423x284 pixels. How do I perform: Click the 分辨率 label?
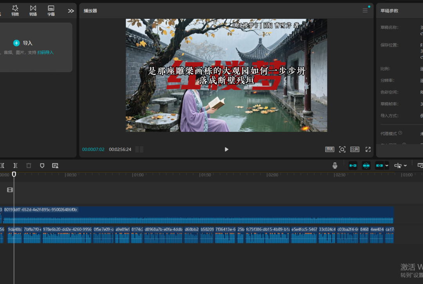[x=387, y=80]
